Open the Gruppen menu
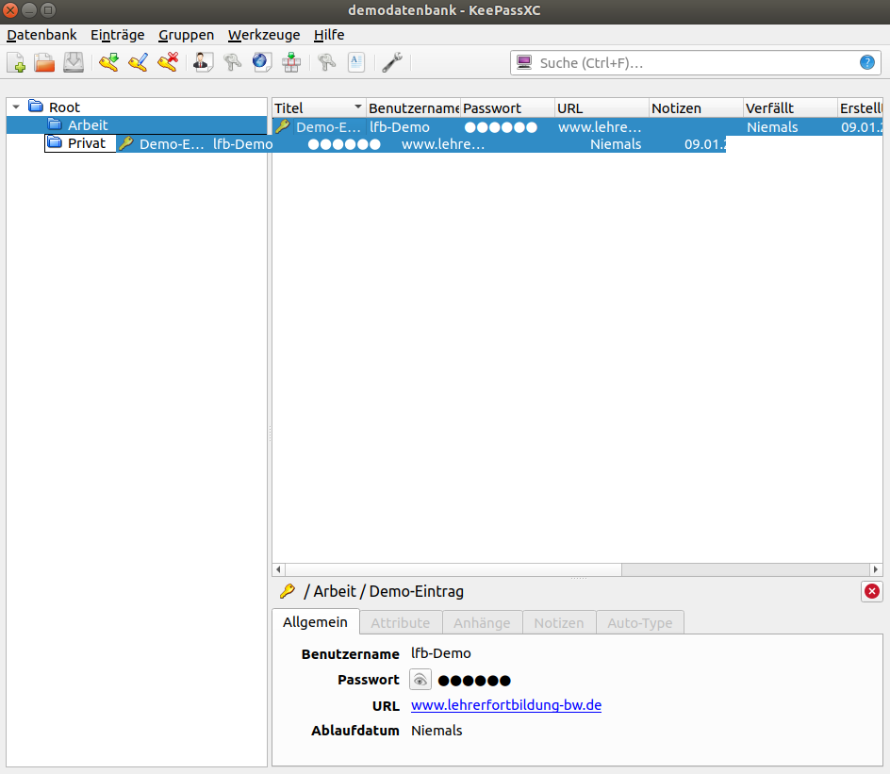This screenshot has width=890, height=774. click(x=186, y=35)
